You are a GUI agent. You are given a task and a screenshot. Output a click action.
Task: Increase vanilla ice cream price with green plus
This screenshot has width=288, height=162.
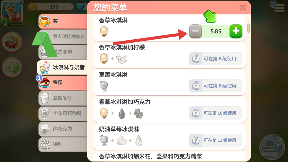(x=236, y=31)
